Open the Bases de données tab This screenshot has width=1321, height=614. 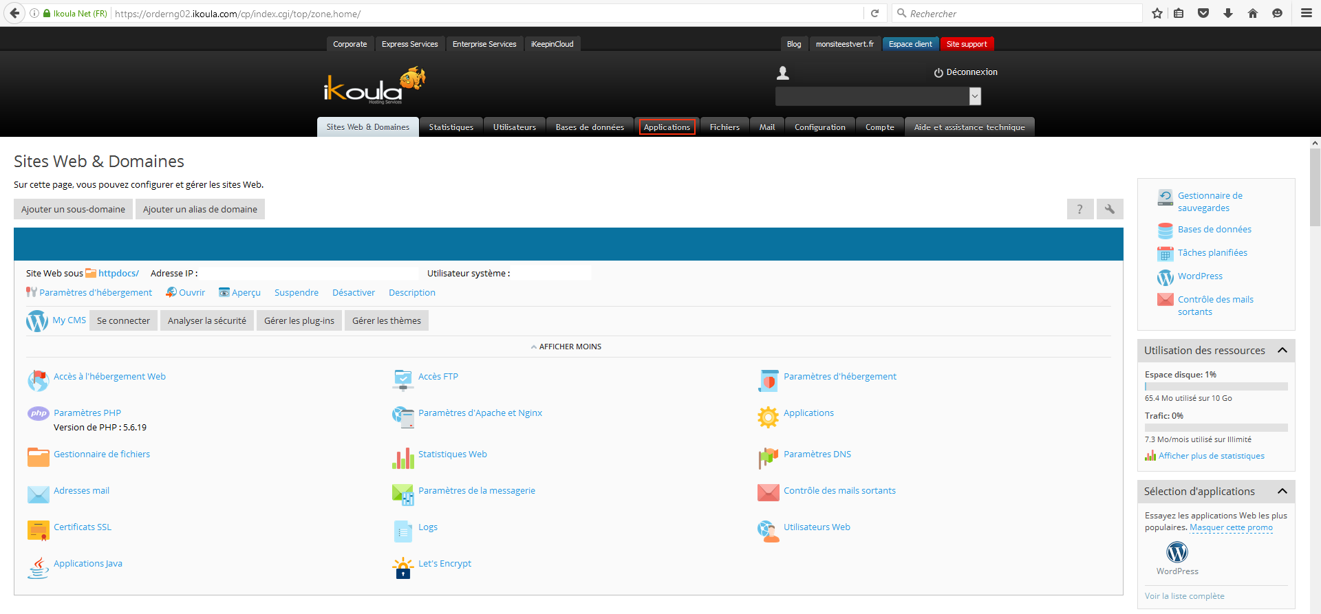coord(590,127)
